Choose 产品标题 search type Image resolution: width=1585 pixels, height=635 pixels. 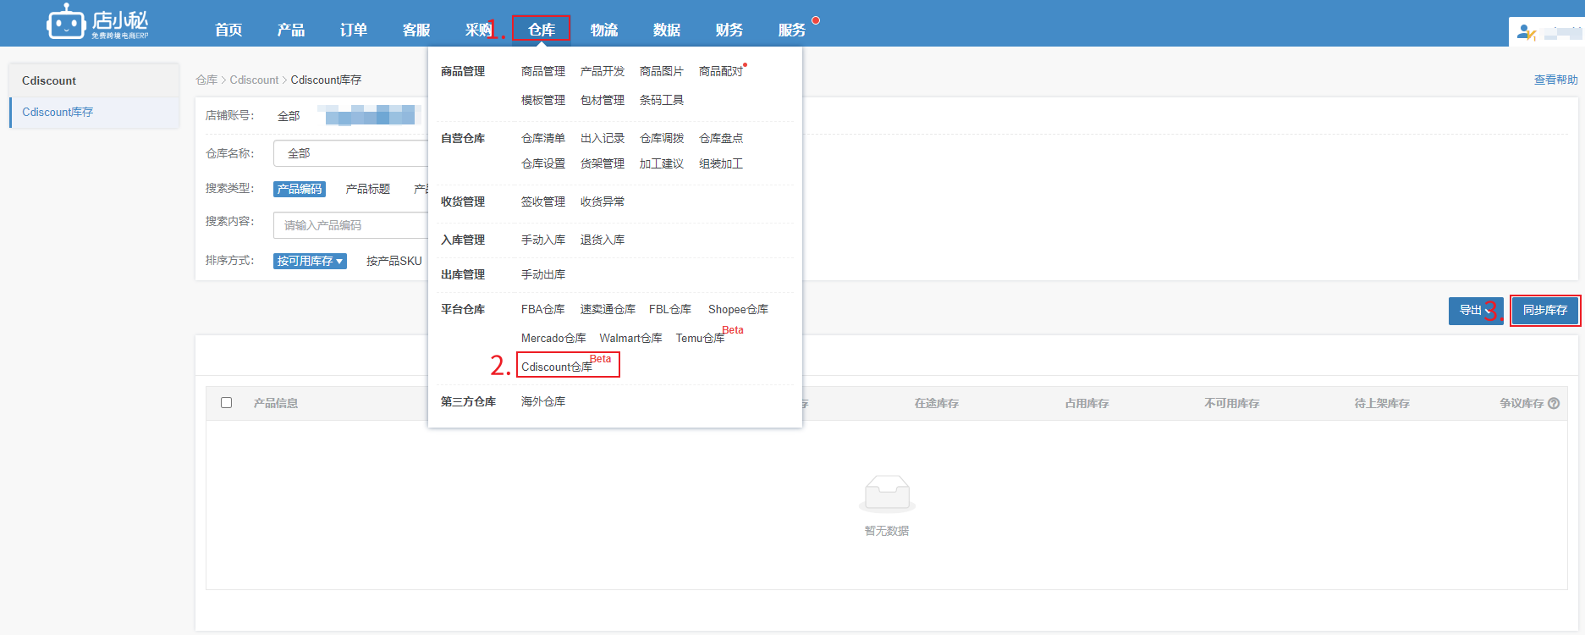(x=368, y=189)
